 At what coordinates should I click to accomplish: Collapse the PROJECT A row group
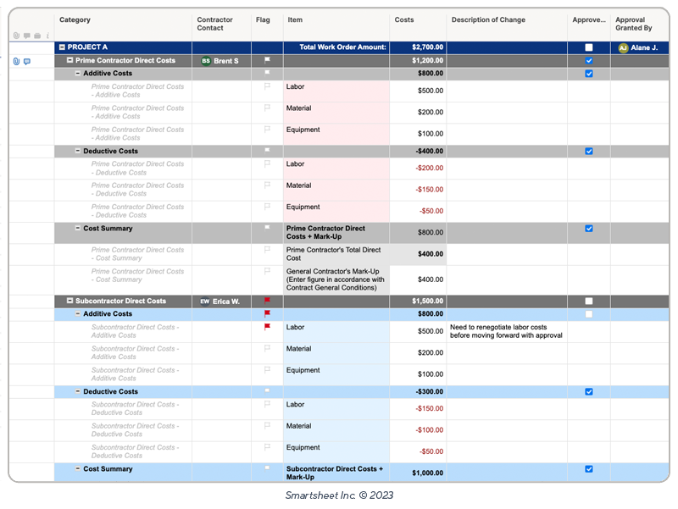[x=62, y=48]
